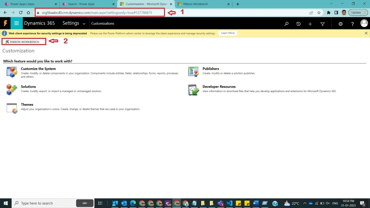Show hidden system tray icons chevron
Screen dimensions: 370x208
point(305,203)
